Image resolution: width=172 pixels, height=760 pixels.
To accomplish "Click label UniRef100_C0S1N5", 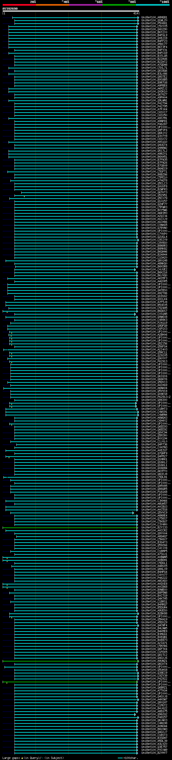I will point(154,314).
